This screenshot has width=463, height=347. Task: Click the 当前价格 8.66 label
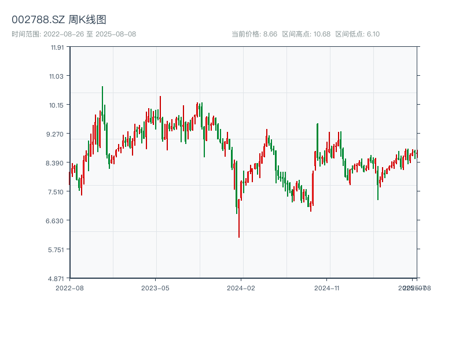(254, 34)
